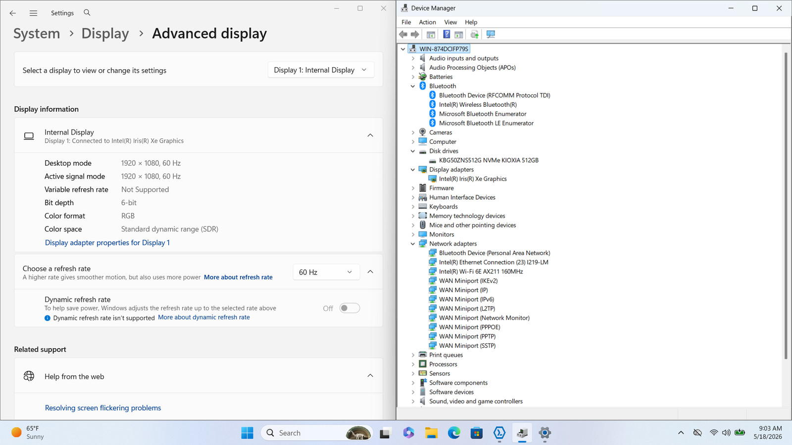Open Resolving screen flickering problems link
This screenshot has width=792, height=445.
pos(103,408)
